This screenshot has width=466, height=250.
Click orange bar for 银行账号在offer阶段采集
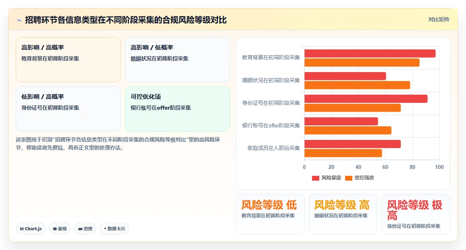348,130
